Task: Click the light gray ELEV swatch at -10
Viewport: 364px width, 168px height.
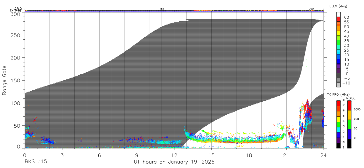Action: (x=339, y=85)
